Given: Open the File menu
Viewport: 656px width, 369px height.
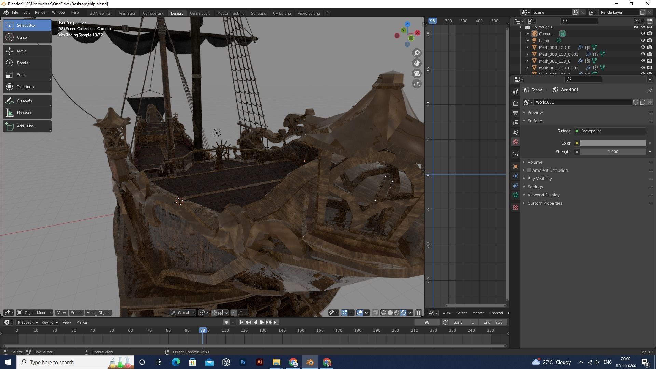Looking at the screenshot, I should click(15, 12).
